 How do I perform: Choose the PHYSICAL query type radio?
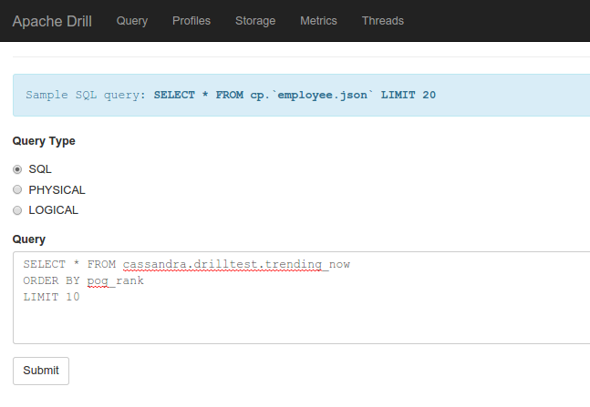click(x=17, y=189)
